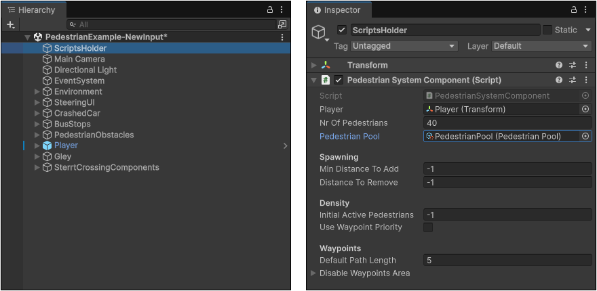Open Pedestrian System Component help icon
The image size is (597, 291).
(x=559, y=80)
